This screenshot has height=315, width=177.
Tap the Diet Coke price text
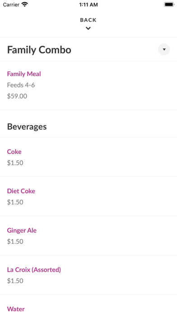pos(15,202)
